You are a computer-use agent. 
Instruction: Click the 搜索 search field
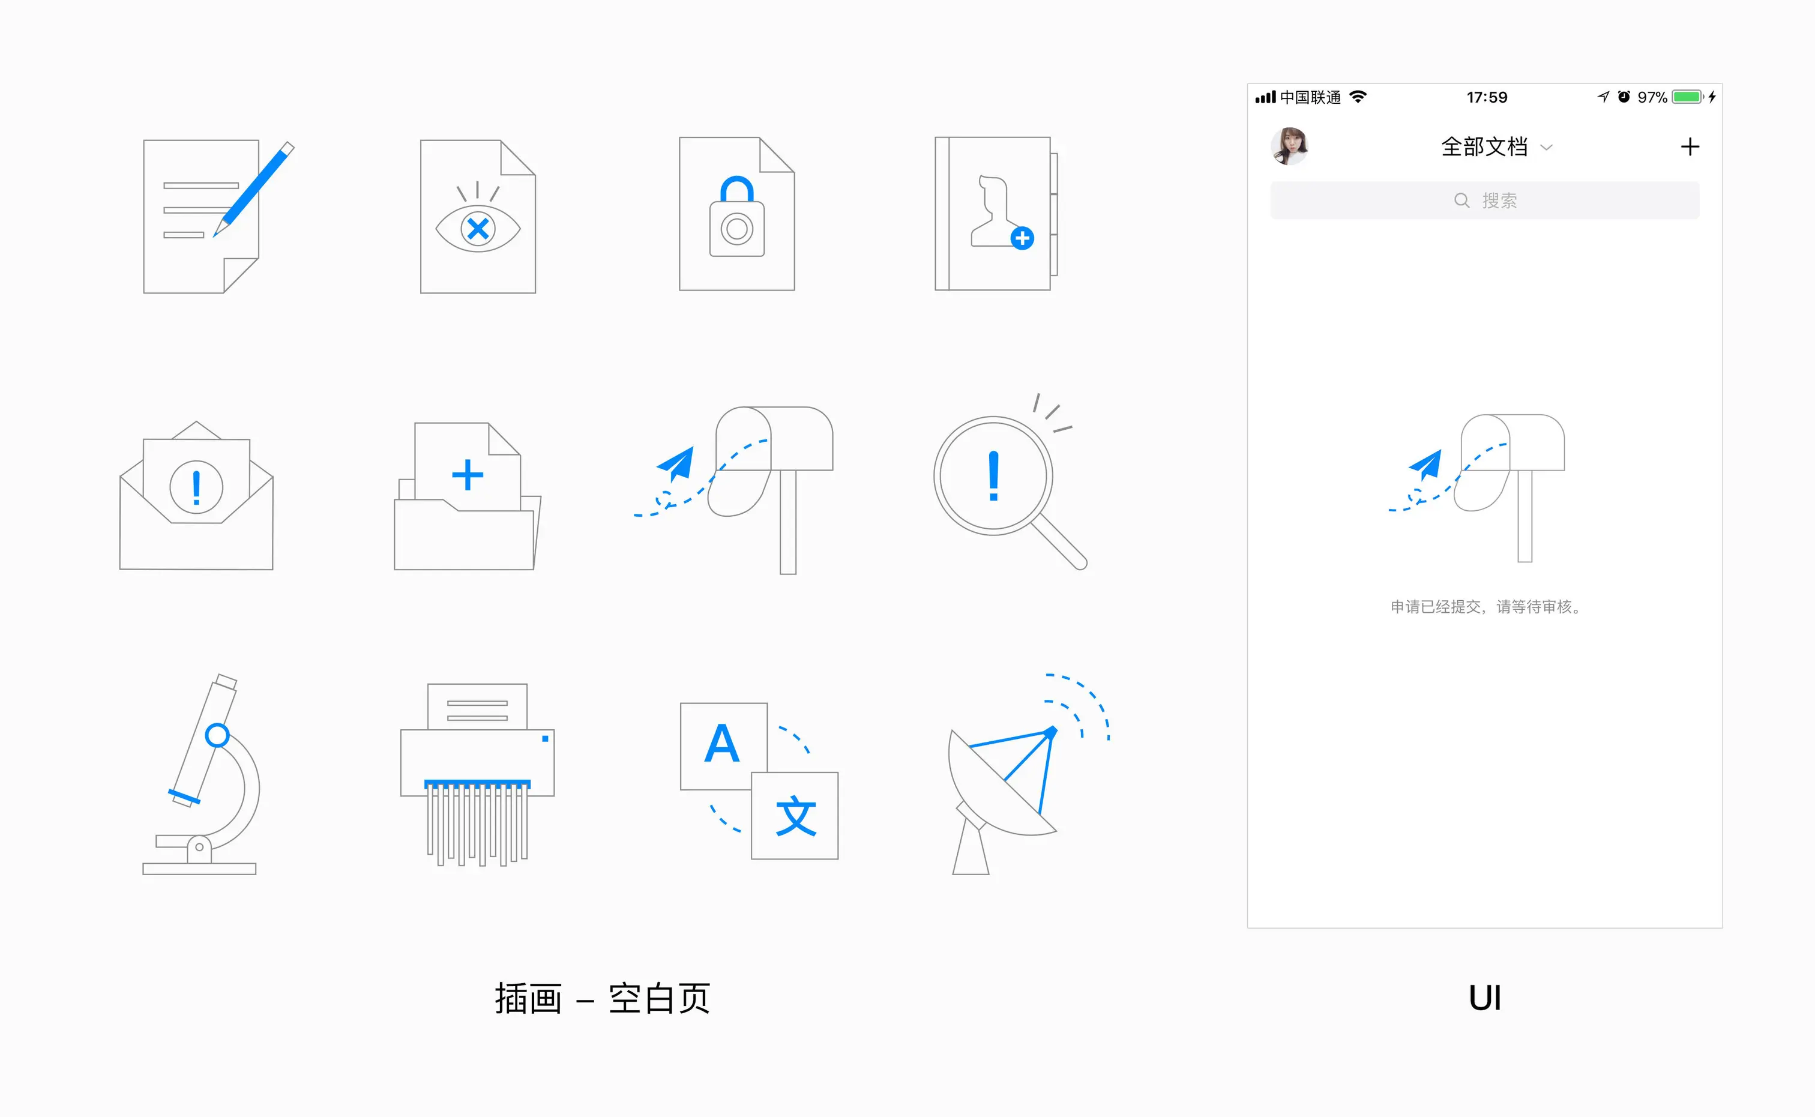[x=1485, y=200]
